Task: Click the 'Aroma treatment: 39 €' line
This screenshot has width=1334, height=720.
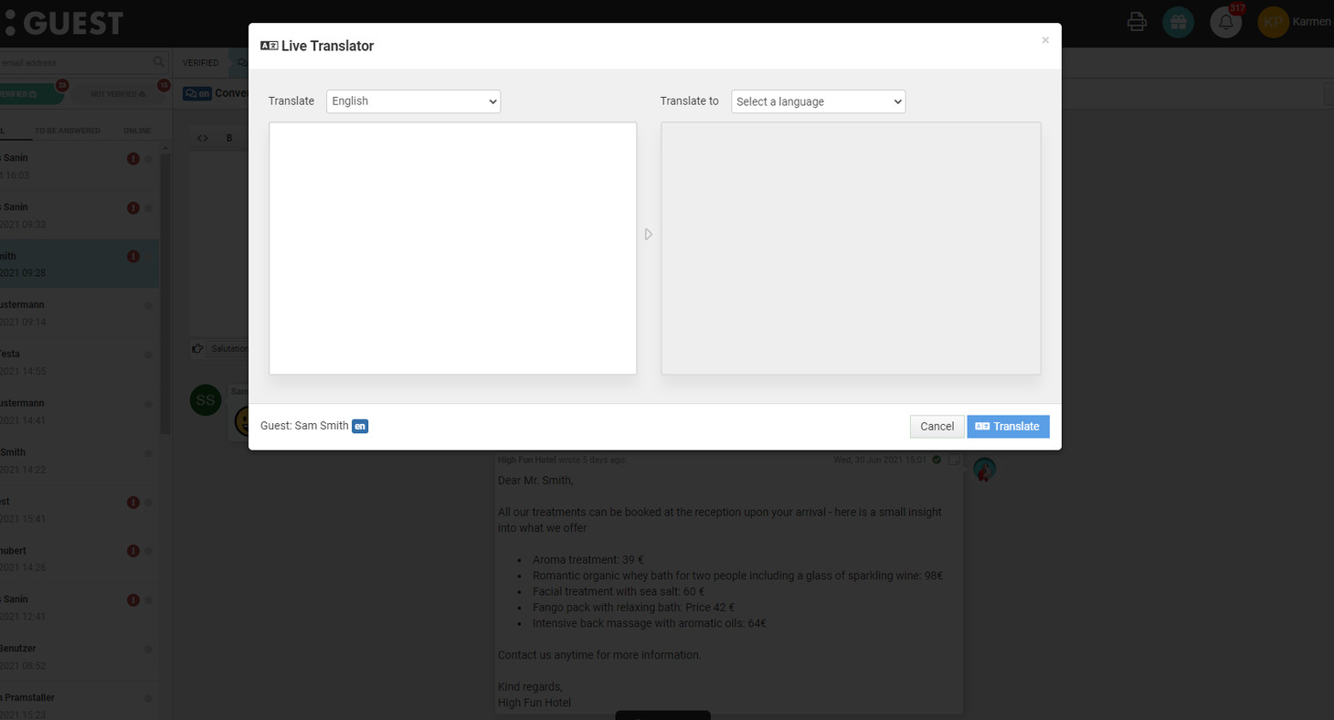Action: pos(589,560)
